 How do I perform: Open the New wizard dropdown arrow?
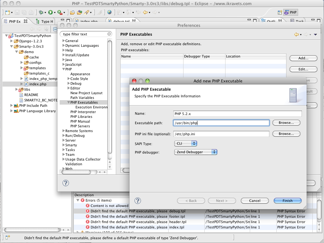[12, 13]
